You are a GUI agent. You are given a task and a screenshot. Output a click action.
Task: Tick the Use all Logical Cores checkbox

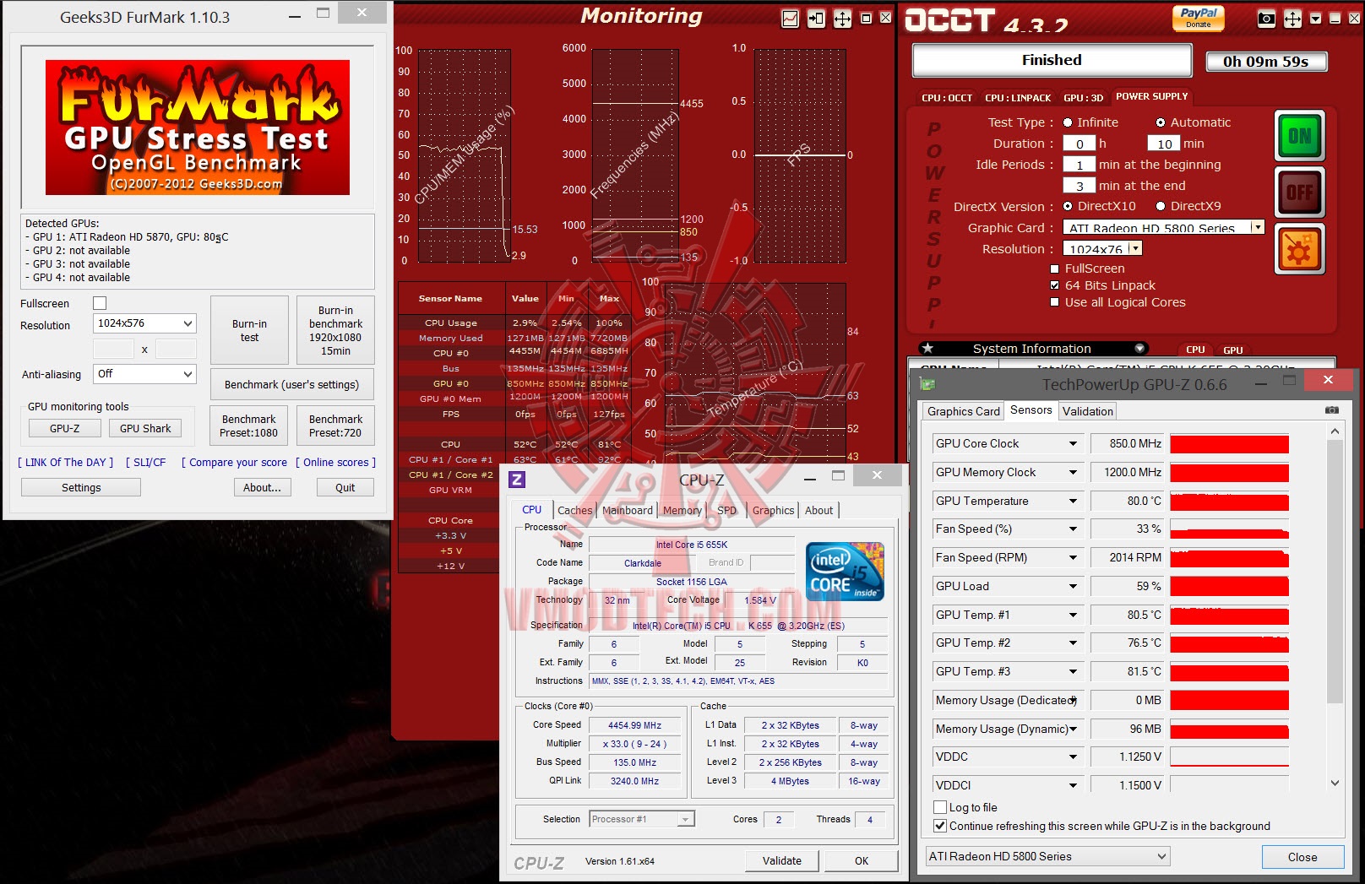tap(1054, 302)
